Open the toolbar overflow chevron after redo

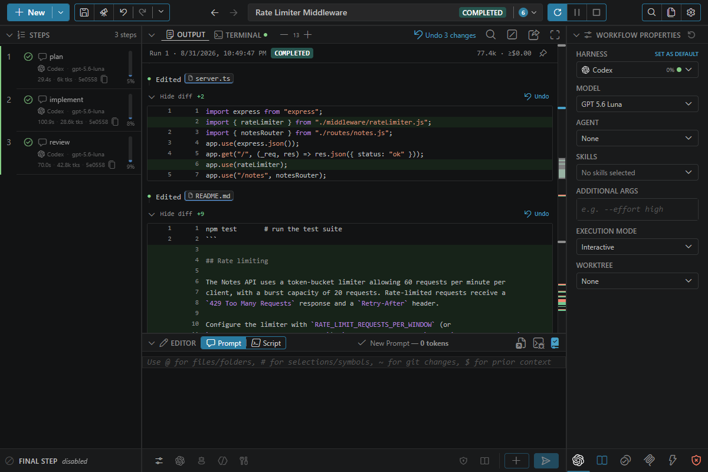(161, 12)
